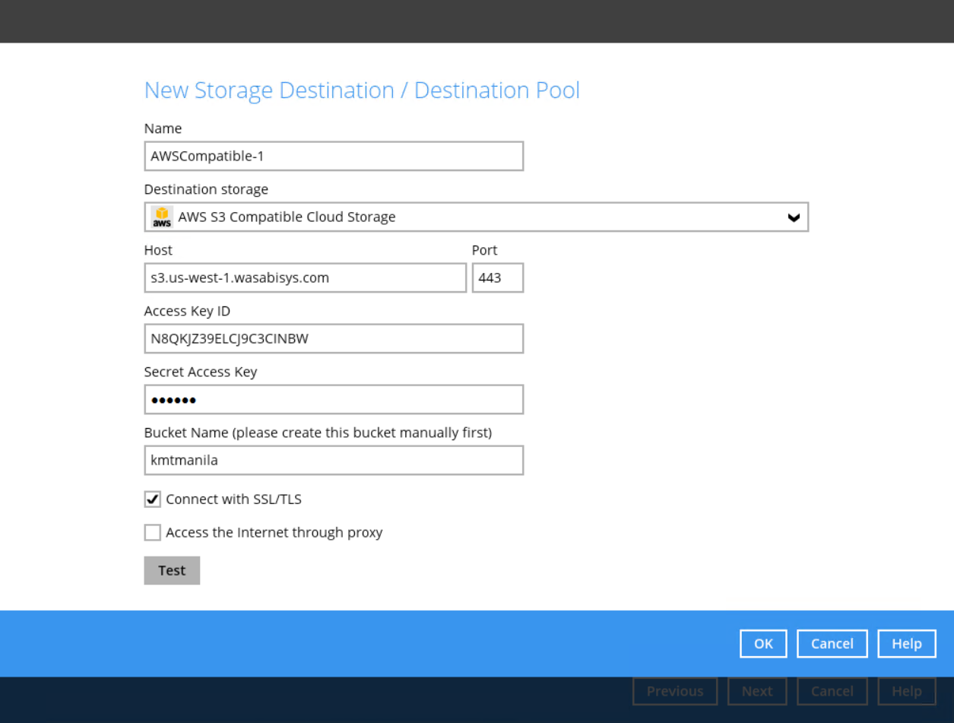
Task: Click the AWS logo icon in Destination storage
Action: click(x=162, y=217)
